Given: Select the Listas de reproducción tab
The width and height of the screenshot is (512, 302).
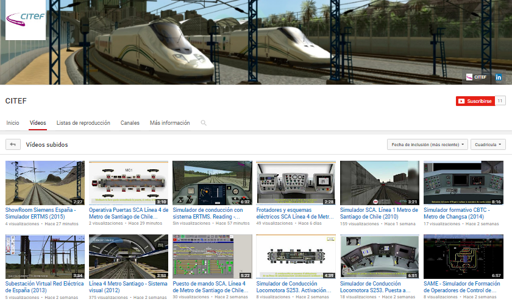Looking at the screenshot, I should click(83, 123).
